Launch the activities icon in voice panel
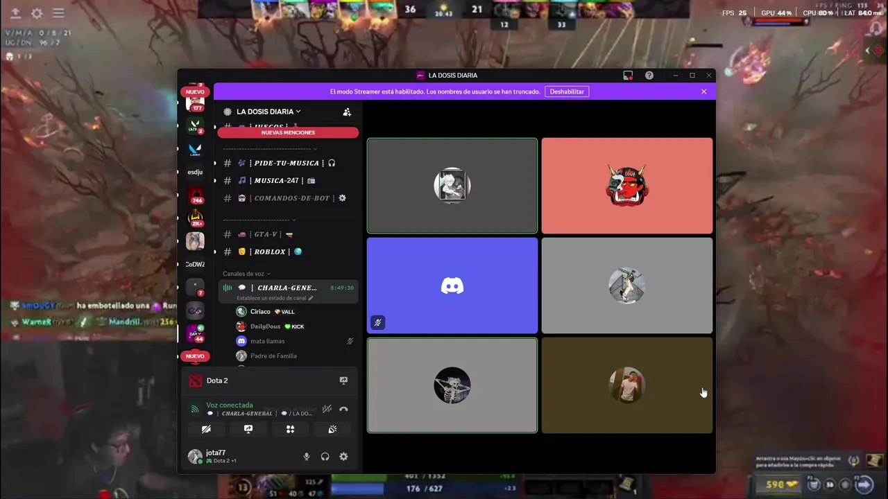 [x=291, y=430]
